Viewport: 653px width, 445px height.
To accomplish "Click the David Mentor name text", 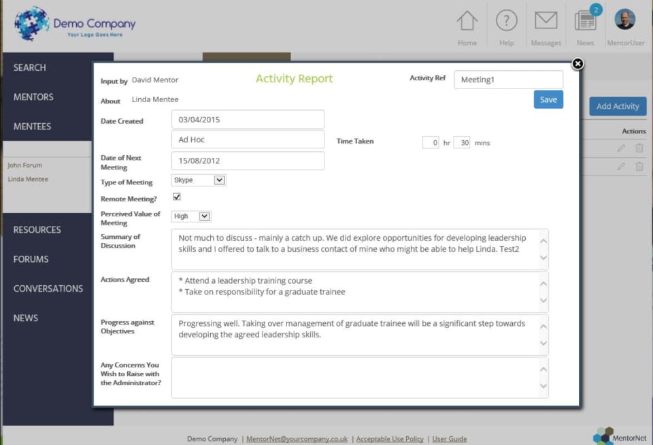I will pyautogui.click(x=155, y=80).
